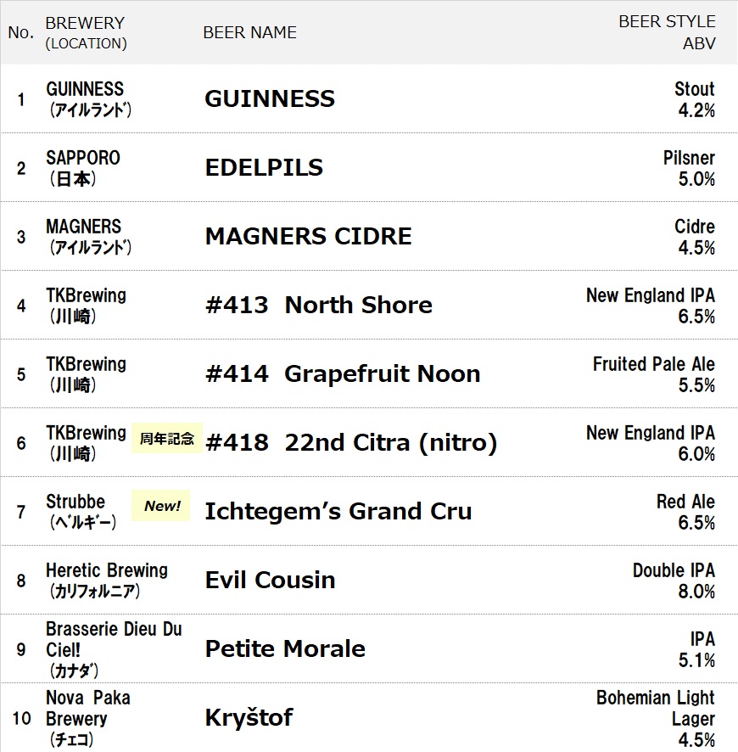Image resolution: width=738 pixels, height=752 pixels.
Task: Click #418 22nd Citra (nitro)
Action: click(350, 443)
